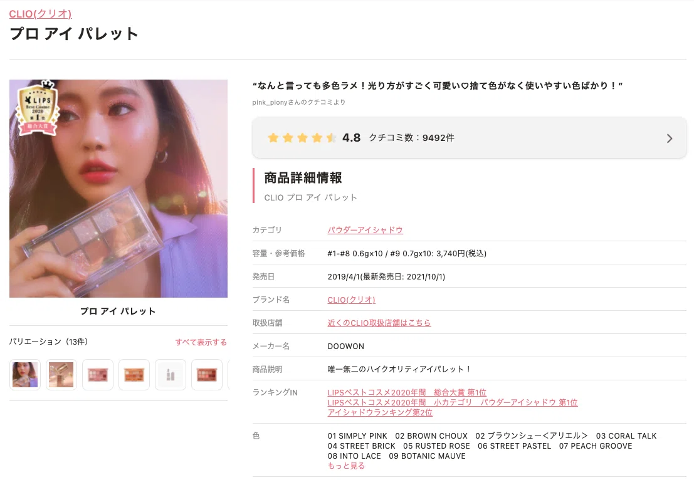Screen dimensions: 694x480
Task: Click the 商品詳細情報 section heading
Action: pos(303,178)
